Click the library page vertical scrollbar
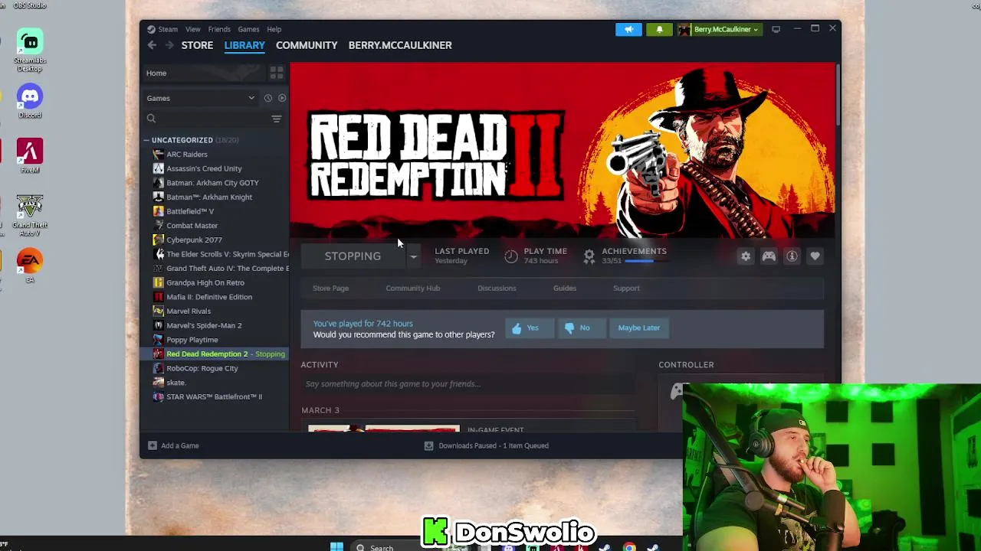 point(838,95)
